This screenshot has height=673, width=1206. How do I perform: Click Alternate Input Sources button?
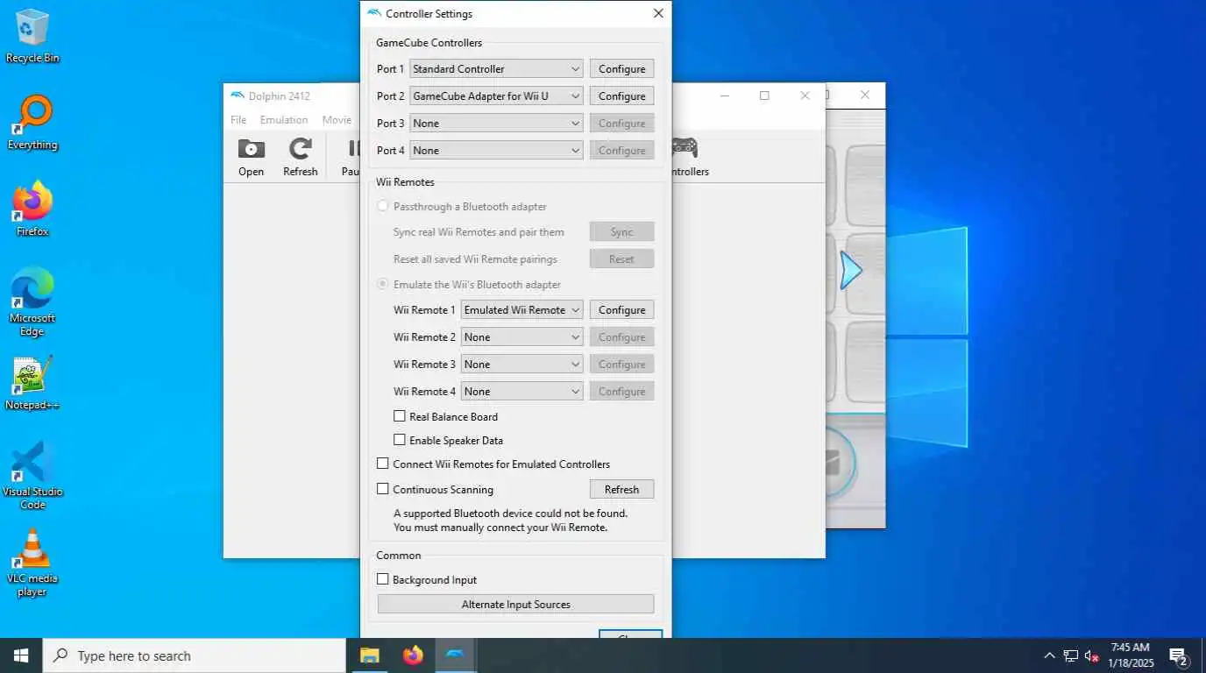point(515,605)
